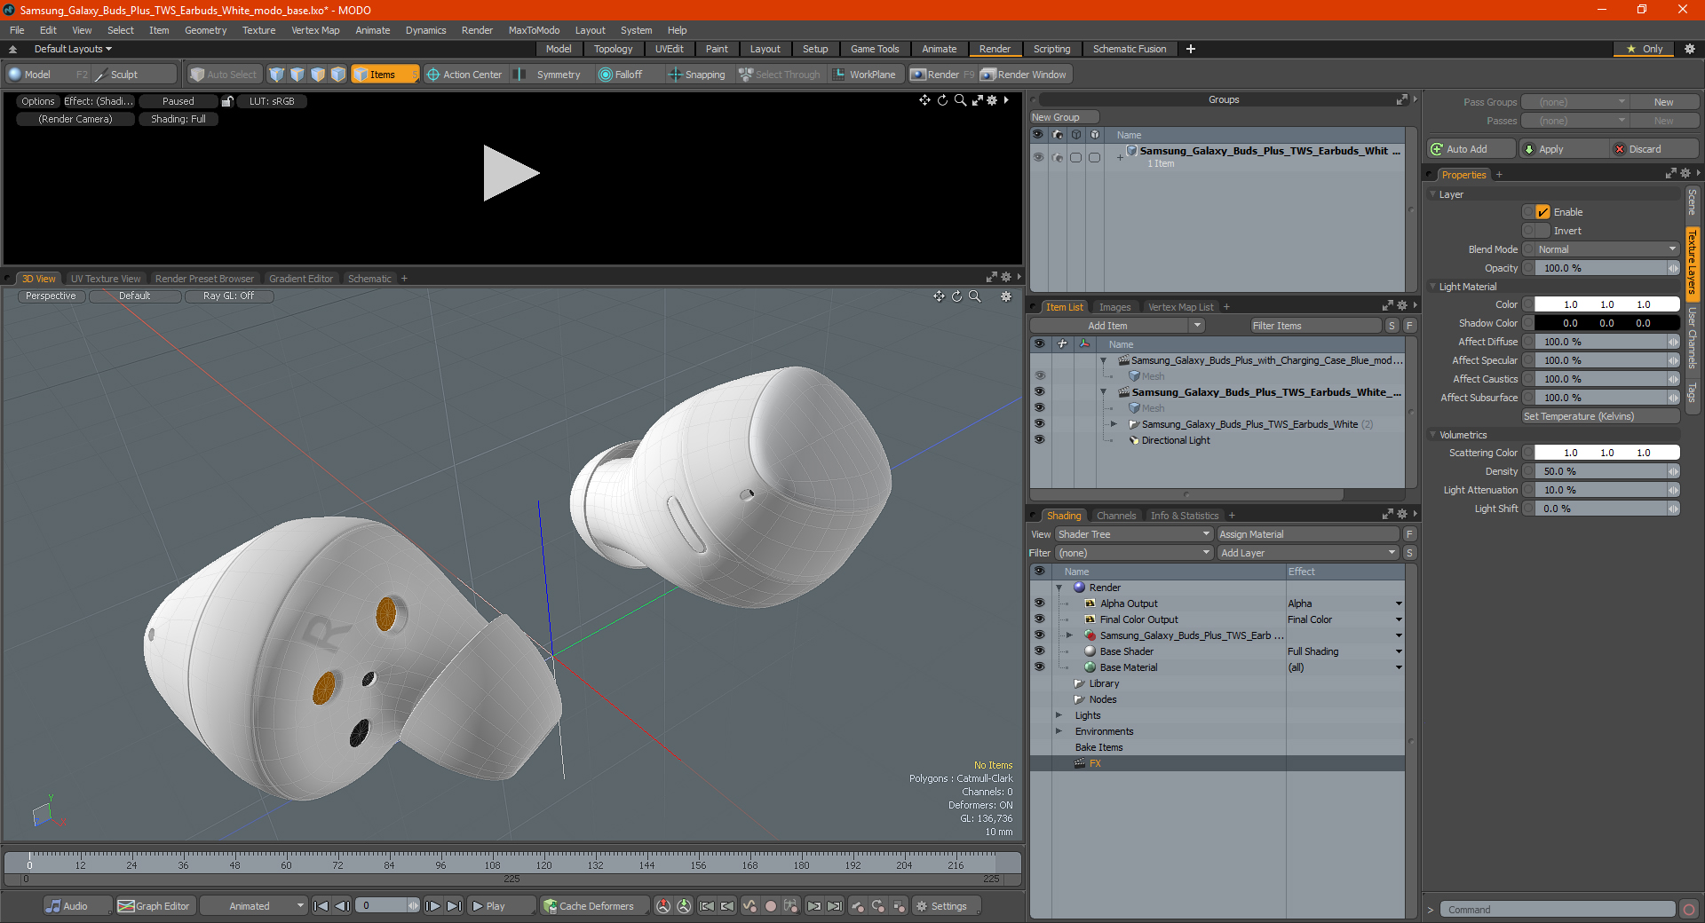Click preview pan move icon
This screenshot has width=1705, height=923.
pos(924,100)
